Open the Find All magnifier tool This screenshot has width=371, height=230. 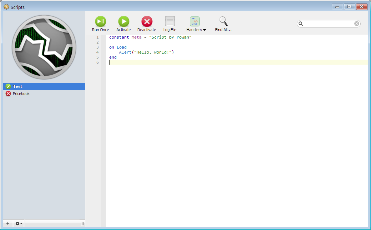[223, 22]
